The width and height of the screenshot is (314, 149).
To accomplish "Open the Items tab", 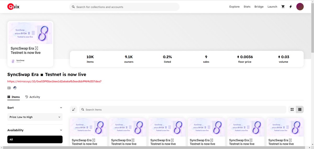I will (x=14, y=97).
